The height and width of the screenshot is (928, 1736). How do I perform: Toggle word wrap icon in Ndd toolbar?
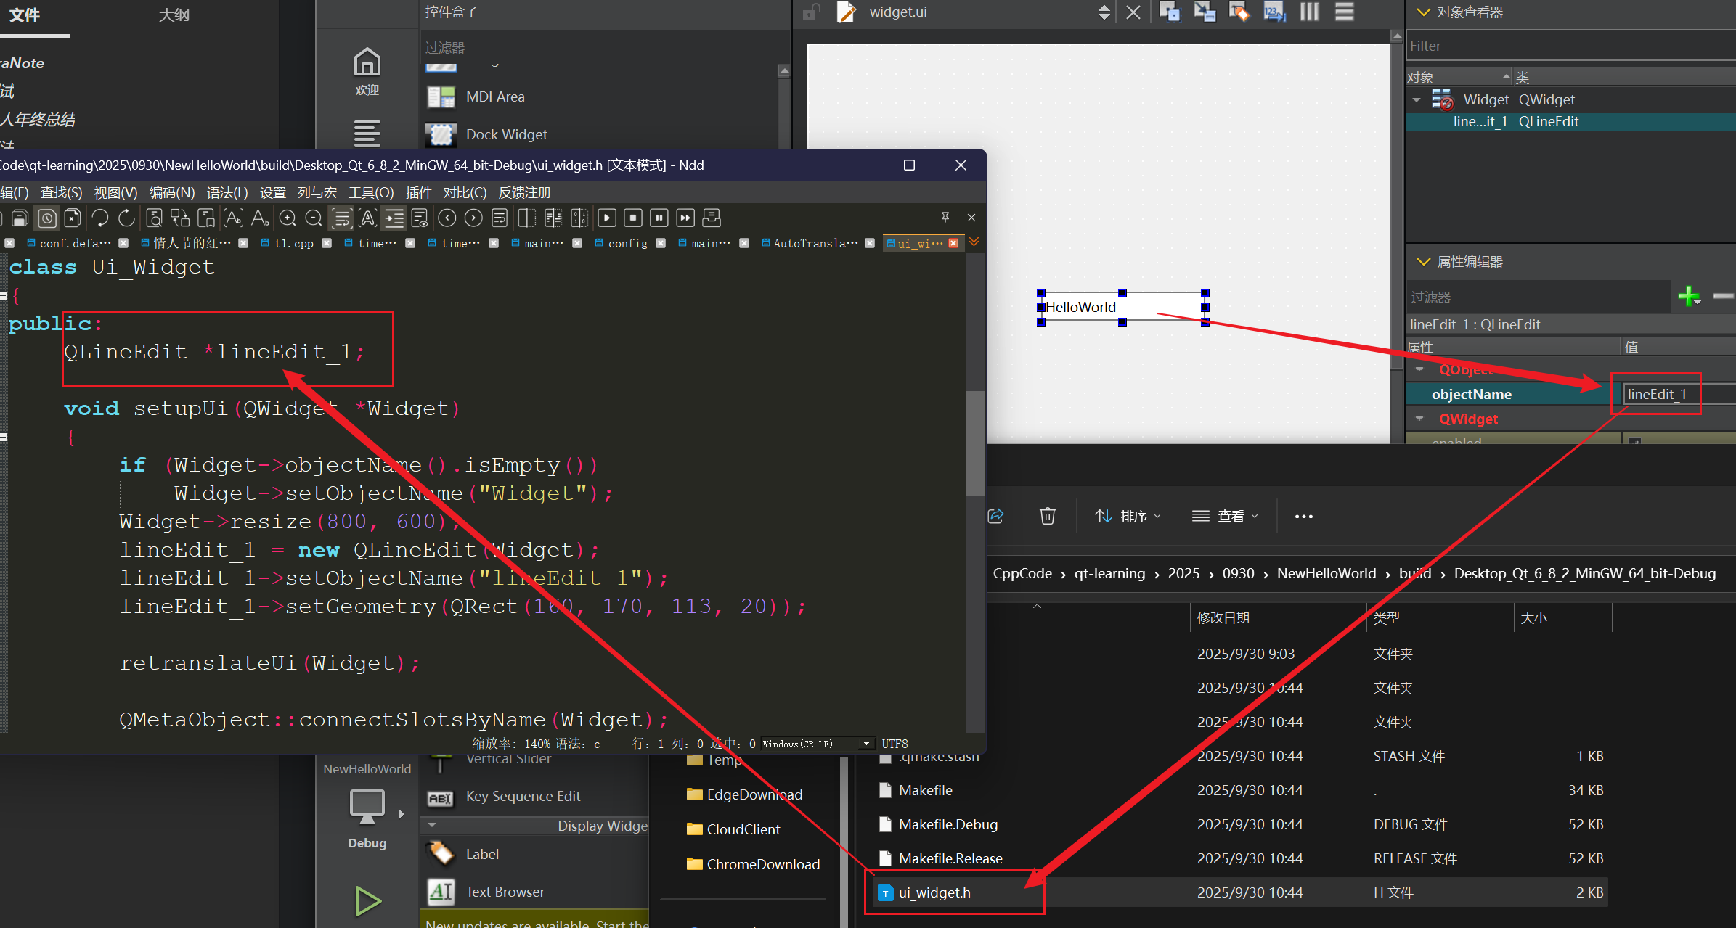341,218
